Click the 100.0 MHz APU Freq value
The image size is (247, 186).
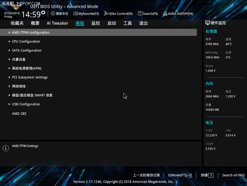coord(212,57)
